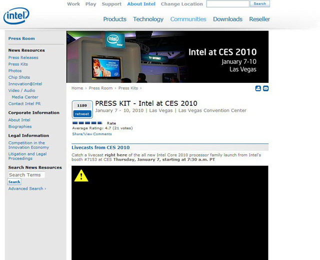
Task: Open Competition in the Innovation Economy link
Action: point(28,145)
